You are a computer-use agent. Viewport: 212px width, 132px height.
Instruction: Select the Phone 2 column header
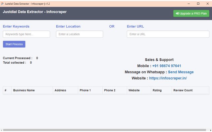pos(115,90)
